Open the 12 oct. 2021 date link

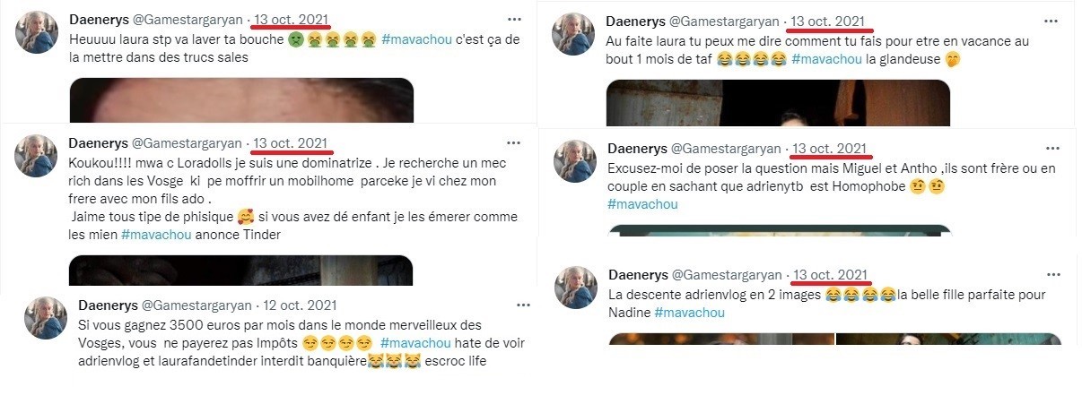tap(301, 305)
